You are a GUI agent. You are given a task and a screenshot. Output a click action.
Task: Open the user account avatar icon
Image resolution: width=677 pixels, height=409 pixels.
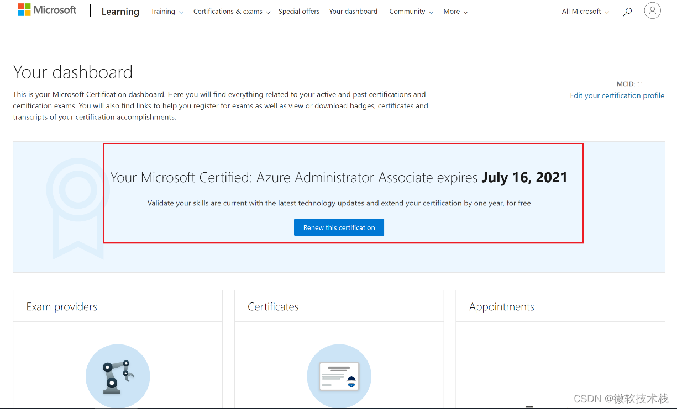(653, 11)
